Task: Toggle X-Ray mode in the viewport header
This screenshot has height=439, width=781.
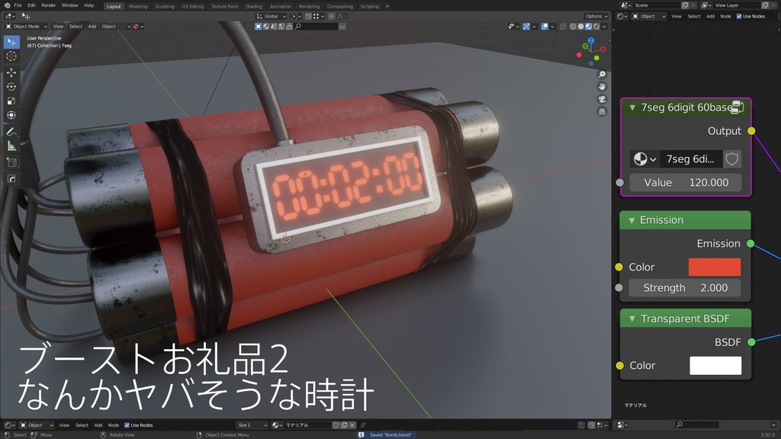Action: [562, 26]
